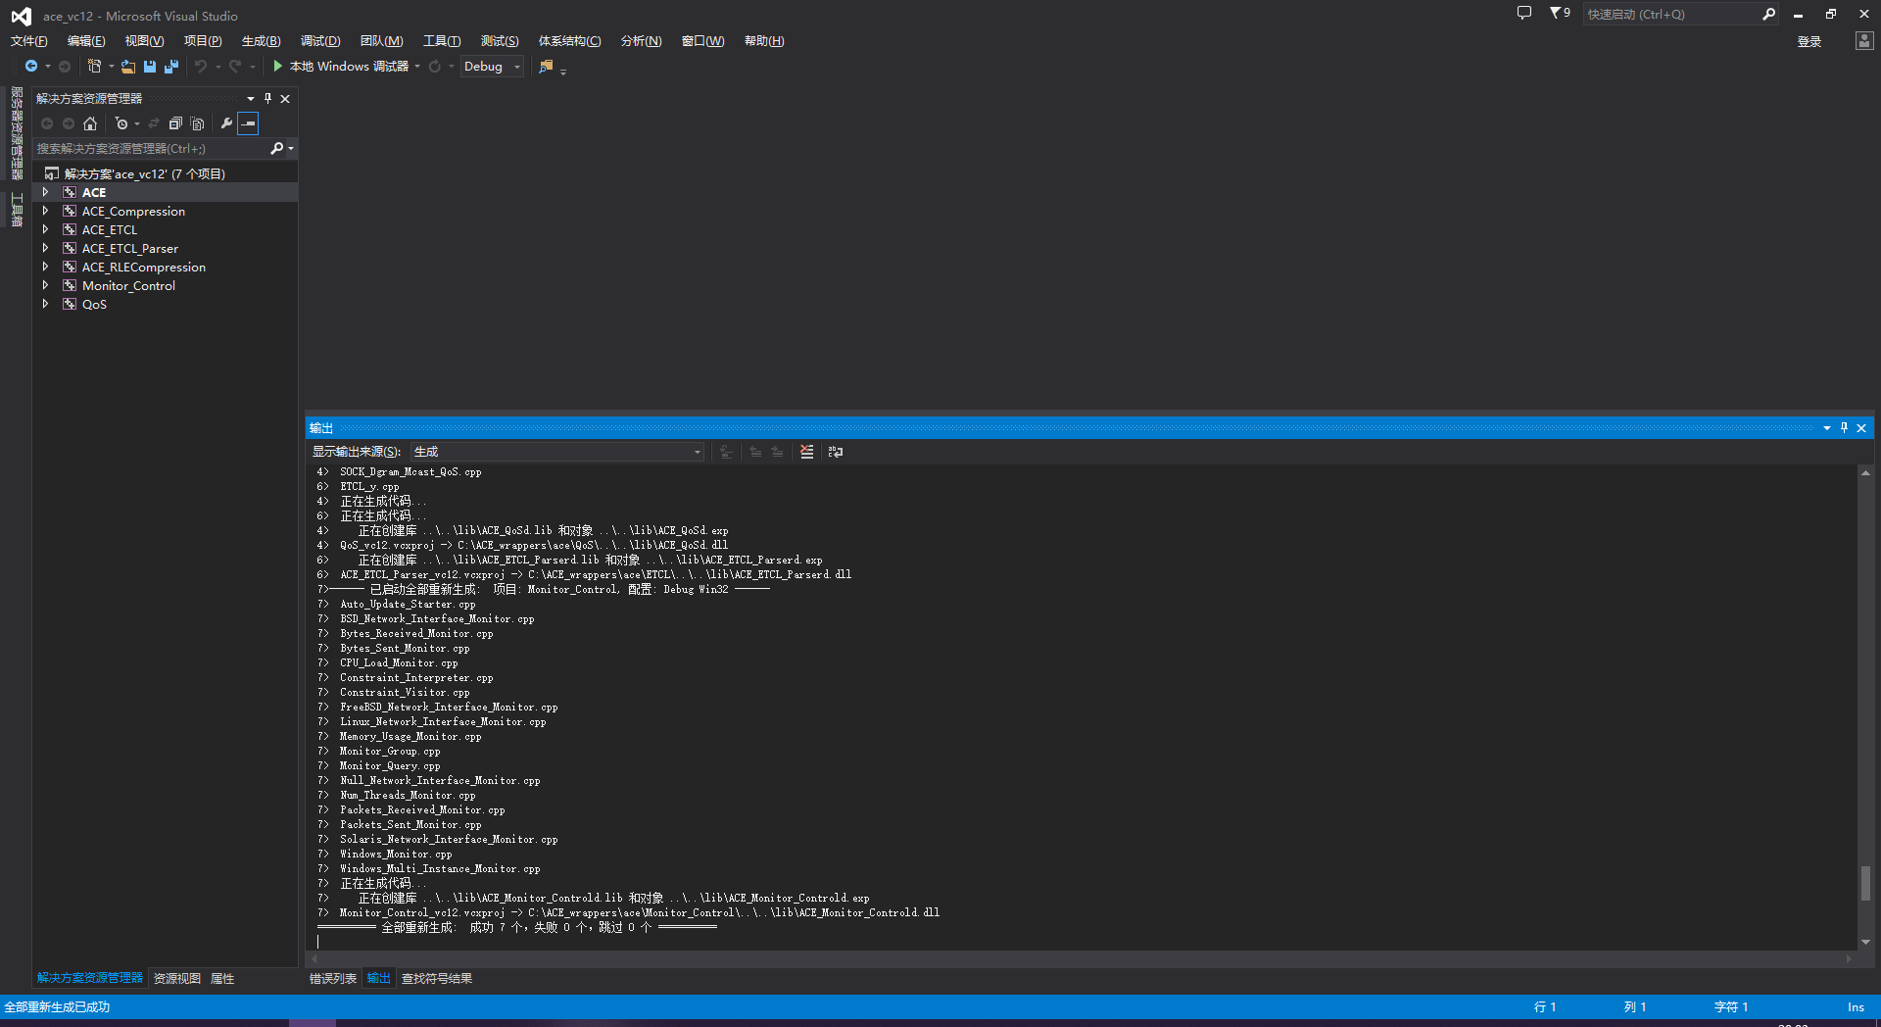The width and height of the screenshot is (1881, 1027).
Task: Expand the Monitor_Control project node
Action: click(45, 285)
